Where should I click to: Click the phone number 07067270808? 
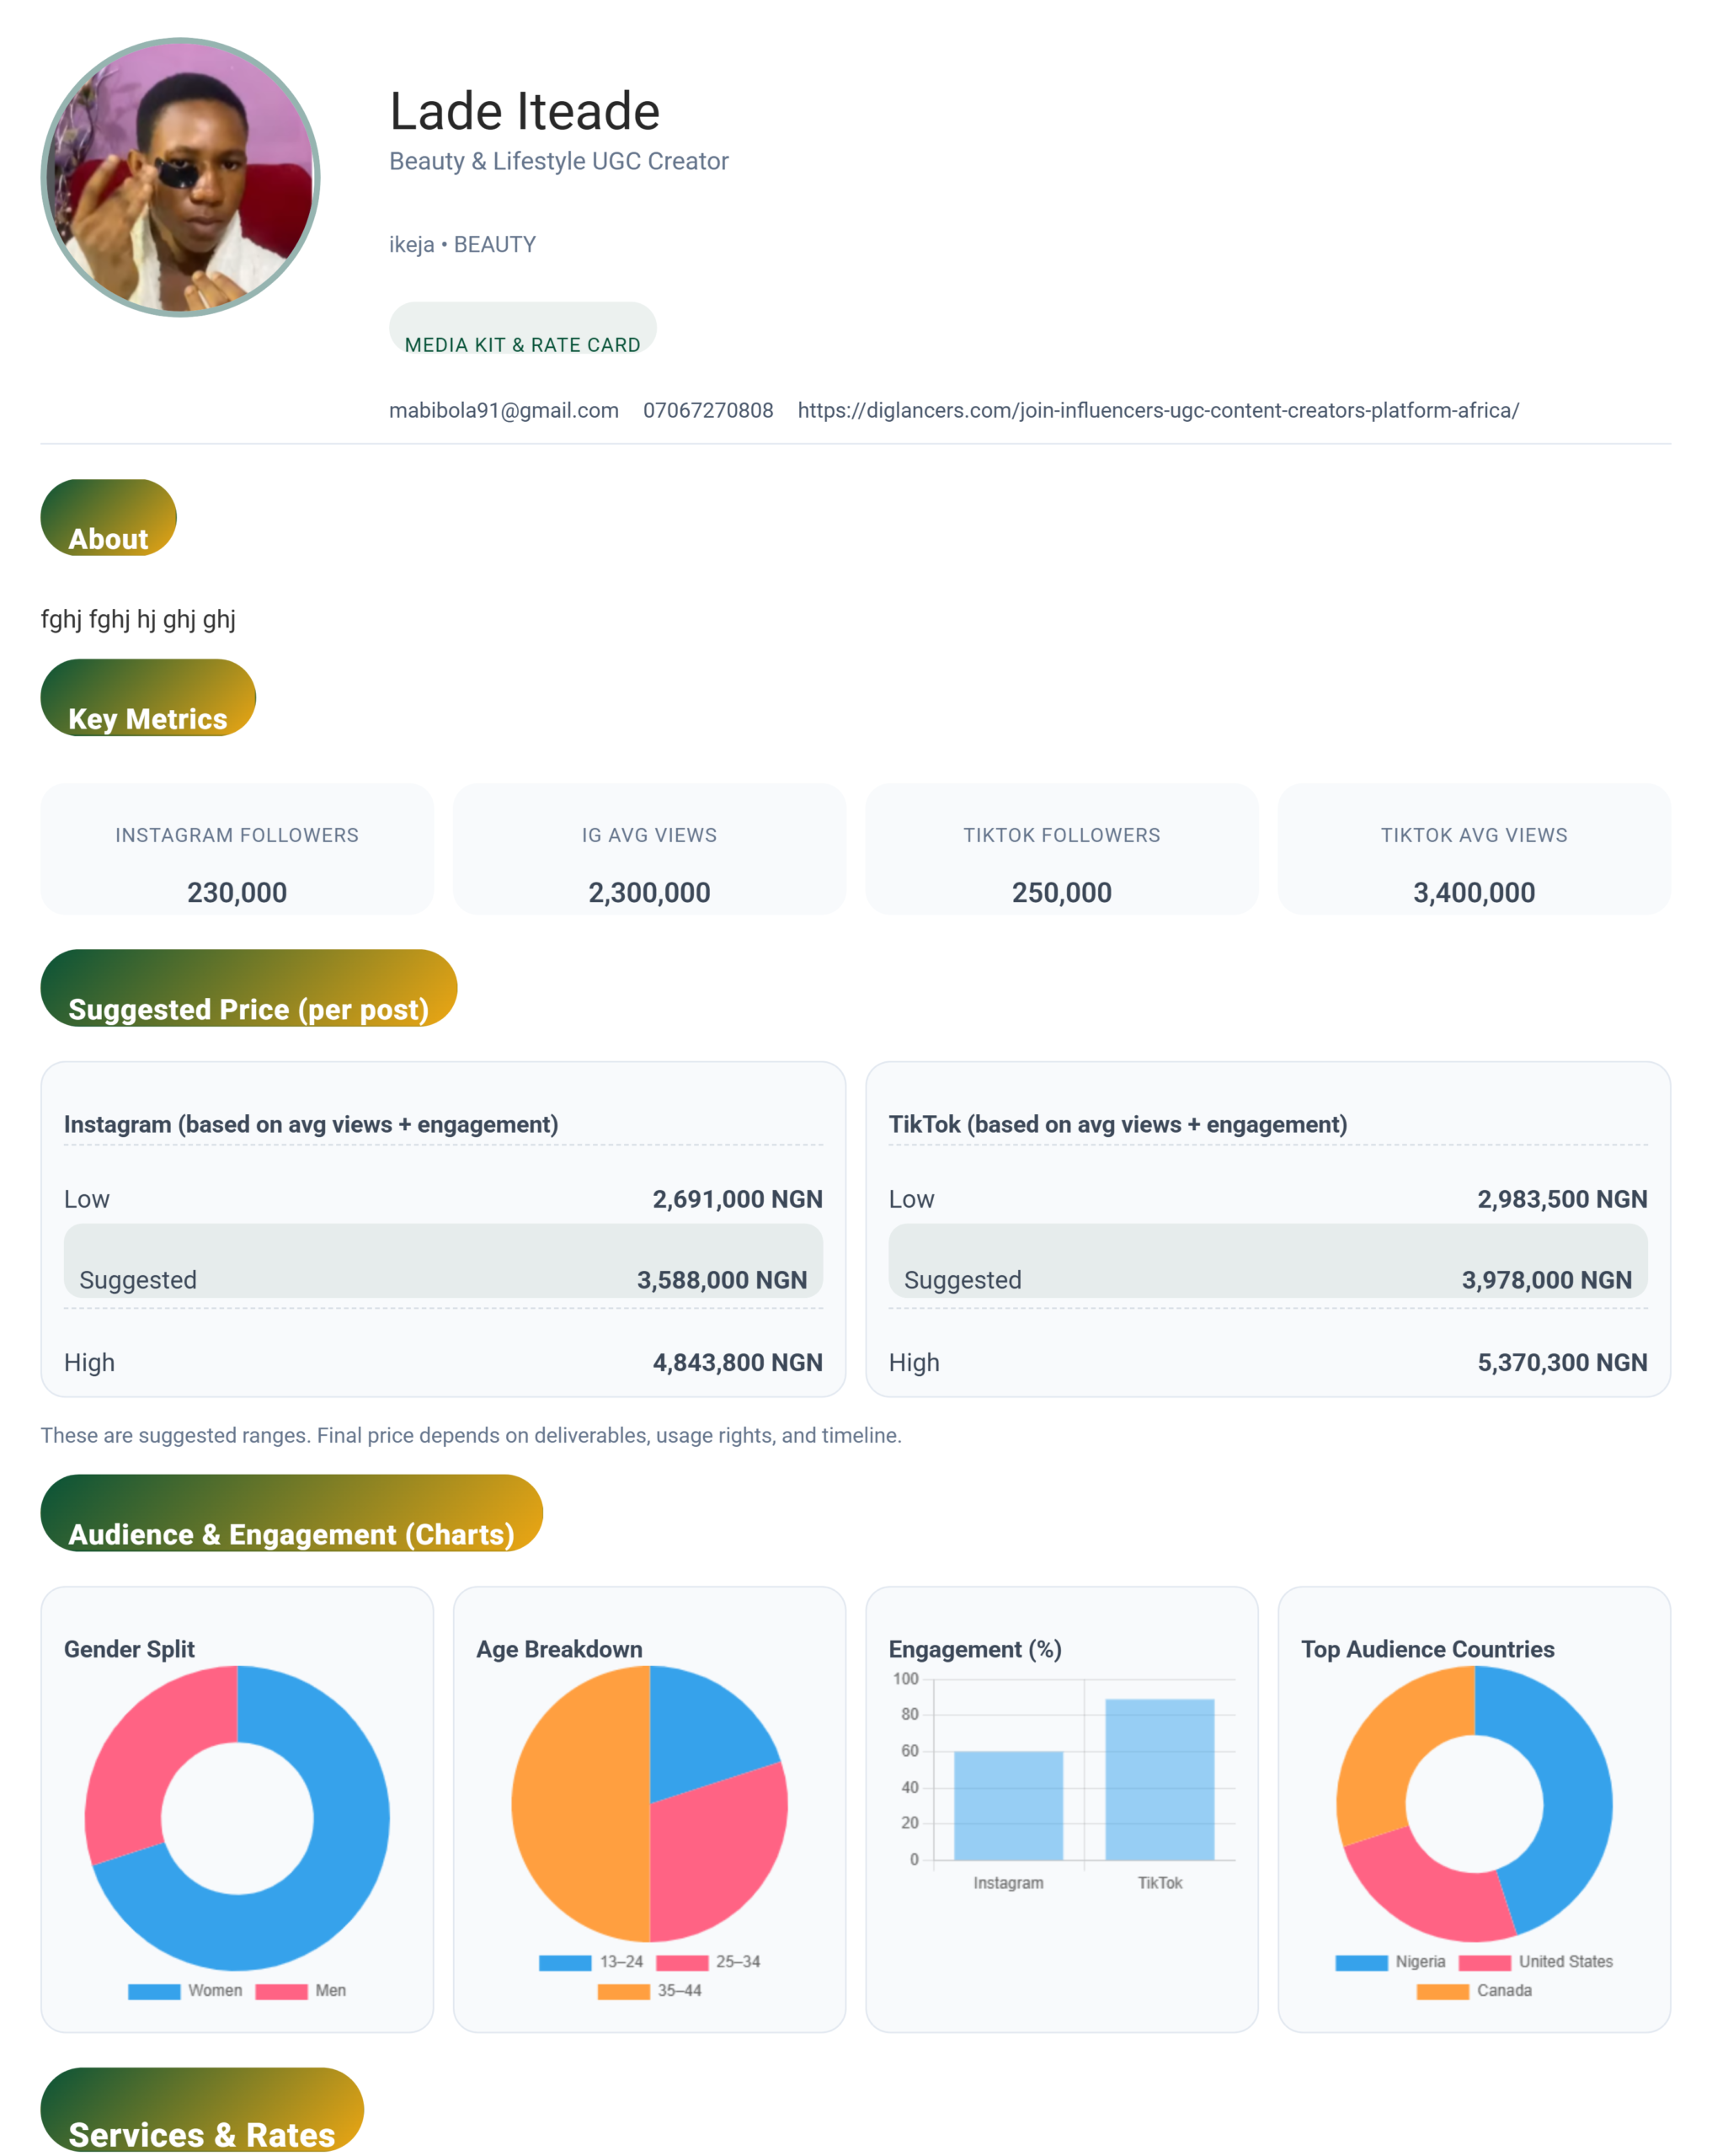point(707,410)
